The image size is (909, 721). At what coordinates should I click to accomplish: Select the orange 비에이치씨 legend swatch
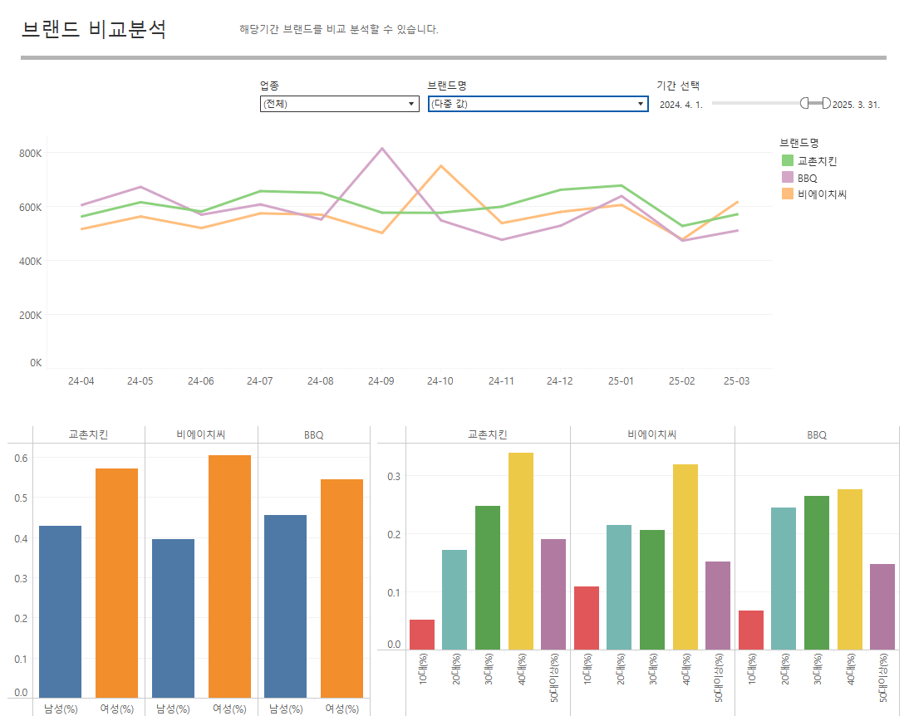(x=787, y=194)
